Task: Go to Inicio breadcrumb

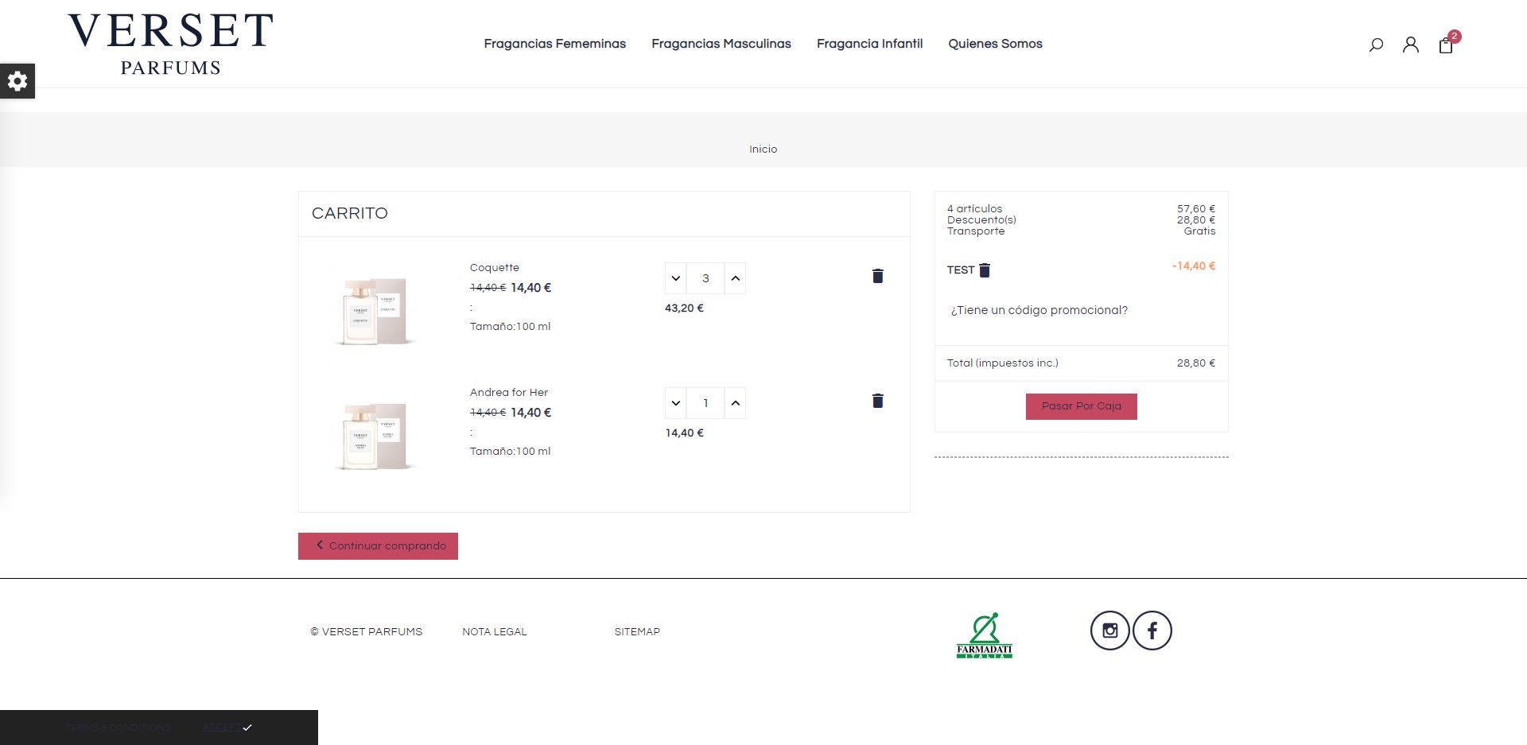Action: click(x=763, y=149)
